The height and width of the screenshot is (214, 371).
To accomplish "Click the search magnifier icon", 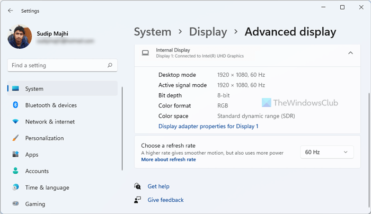I will pos(110,65).
